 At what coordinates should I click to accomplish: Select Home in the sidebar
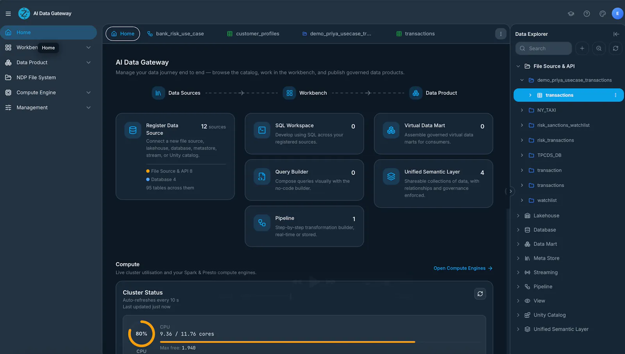click(x=48, y=32)
